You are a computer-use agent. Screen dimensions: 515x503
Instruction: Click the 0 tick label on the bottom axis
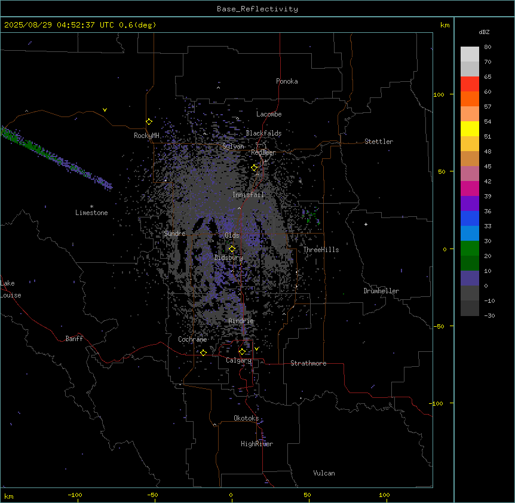[231, 495]
